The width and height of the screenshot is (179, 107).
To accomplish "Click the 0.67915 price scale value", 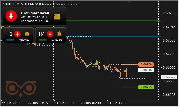I will (x=169, y=27).
